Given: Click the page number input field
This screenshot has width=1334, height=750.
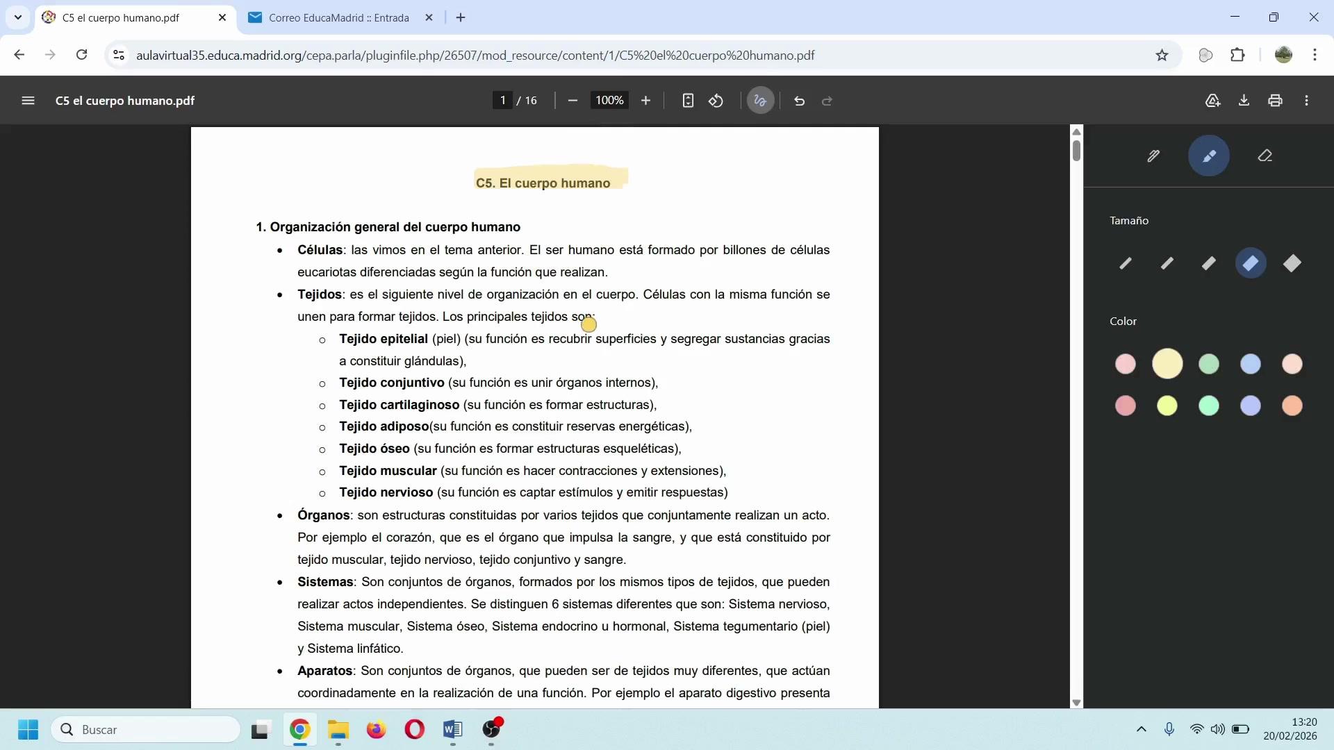Looking at the screenshot, I should click(x=502, y=101).
